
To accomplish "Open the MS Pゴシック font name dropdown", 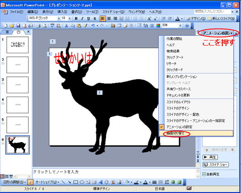I will click(x=59, y=19).
